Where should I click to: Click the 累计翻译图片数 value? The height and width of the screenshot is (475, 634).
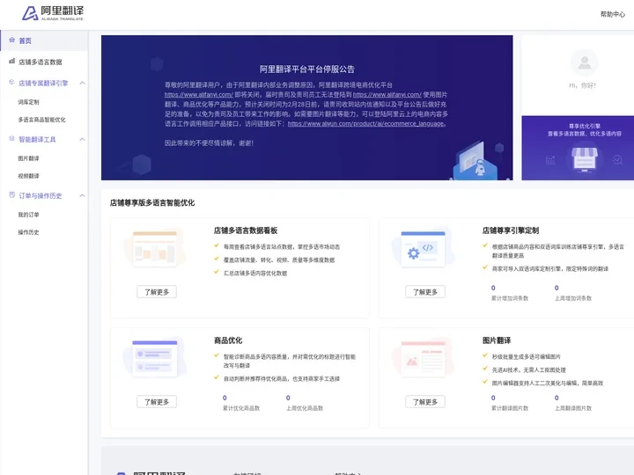493,398
